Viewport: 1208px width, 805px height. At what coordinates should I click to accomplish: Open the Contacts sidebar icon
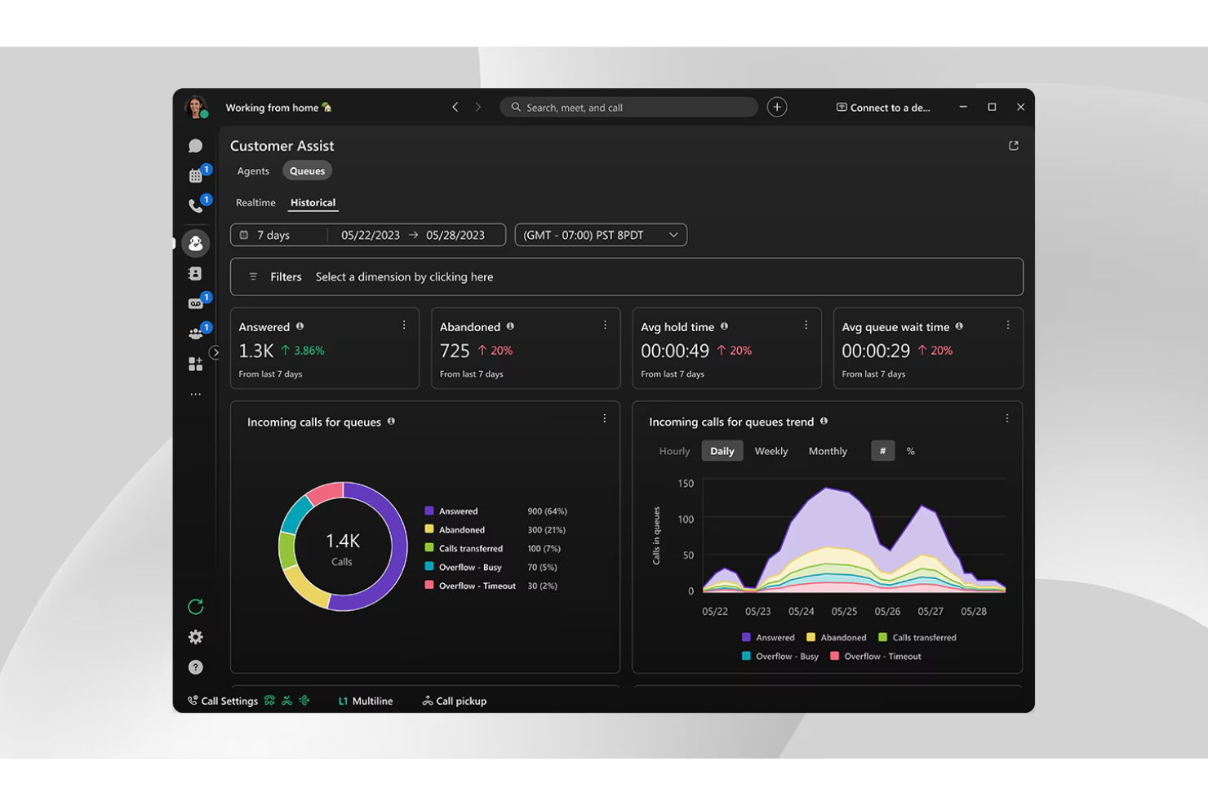[x=196, y=273]
